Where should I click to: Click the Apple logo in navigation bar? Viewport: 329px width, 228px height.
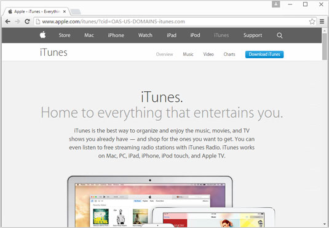click(x=43, y=35)
